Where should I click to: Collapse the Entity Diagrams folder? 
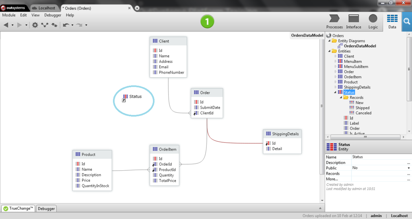coord(329,41)
